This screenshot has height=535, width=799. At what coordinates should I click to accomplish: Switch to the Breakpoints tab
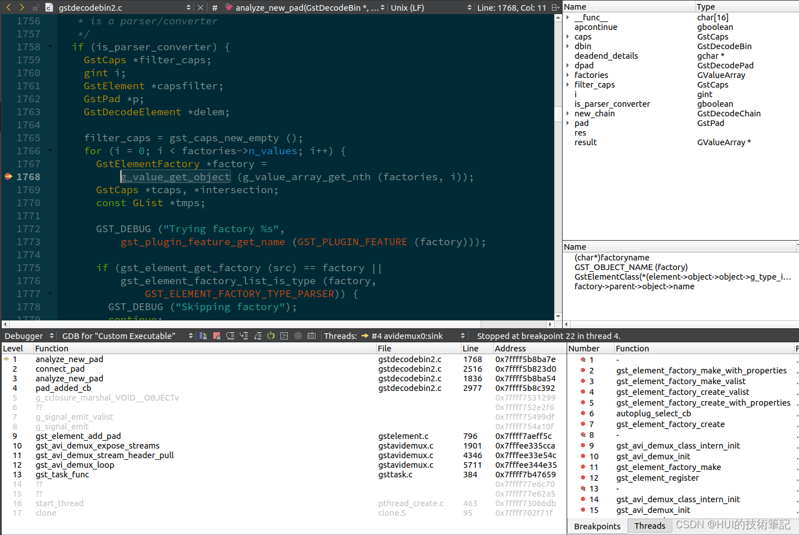point(597,527)
